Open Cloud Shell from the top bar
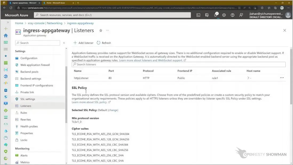This screenshot has height=165, width=293. [x=198, y=15]
